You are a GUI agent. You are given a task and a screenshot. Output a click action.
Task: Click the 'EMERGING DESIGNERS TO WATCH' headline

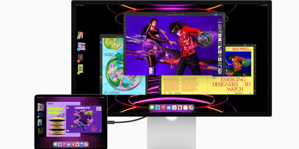[x=232, y=84]
